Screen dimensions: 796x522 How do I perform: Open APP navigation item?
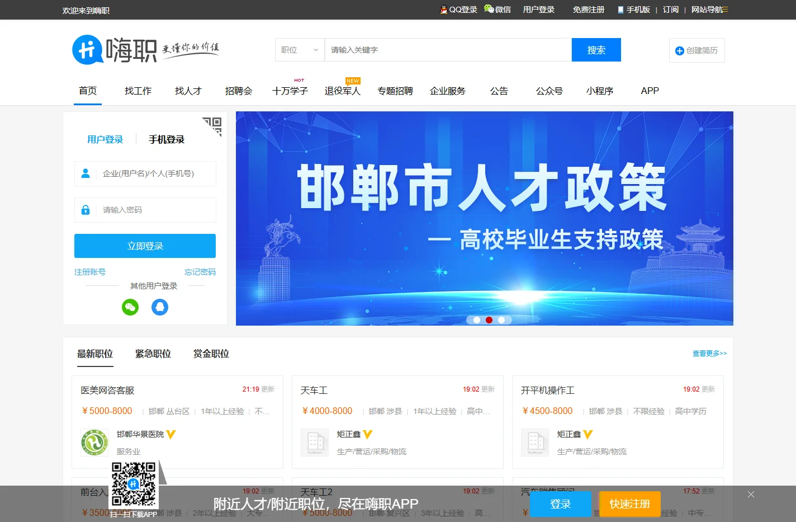click(x=650, y=91)
